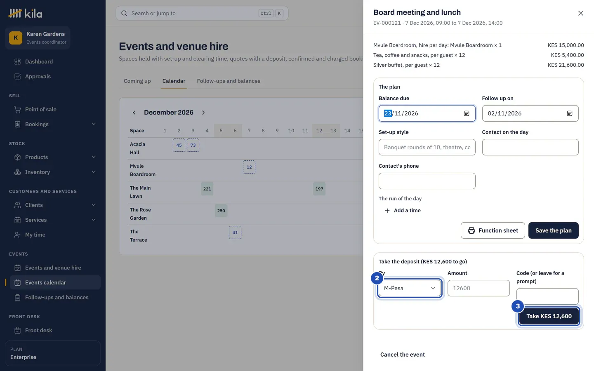Go to previous month in calendar
The height and width of the screenshot is (371, 594).
(134, 113)
